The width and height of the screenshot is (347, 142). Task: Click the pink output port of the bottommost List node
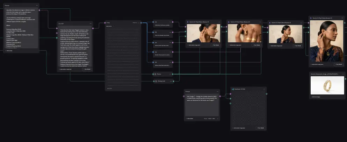coord(173,63)
